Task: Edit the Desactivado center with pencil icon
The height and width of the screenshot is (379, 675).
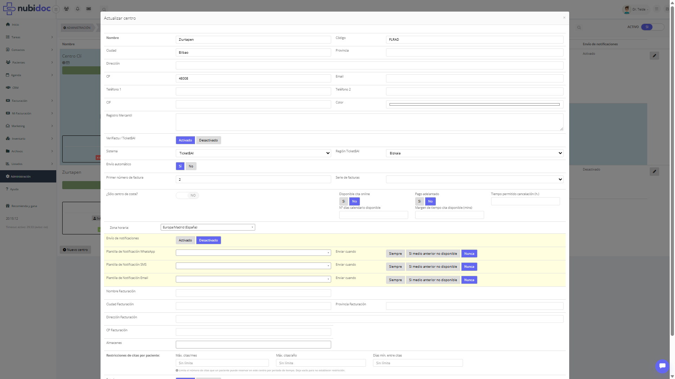Action: click(x=654, y=171)
